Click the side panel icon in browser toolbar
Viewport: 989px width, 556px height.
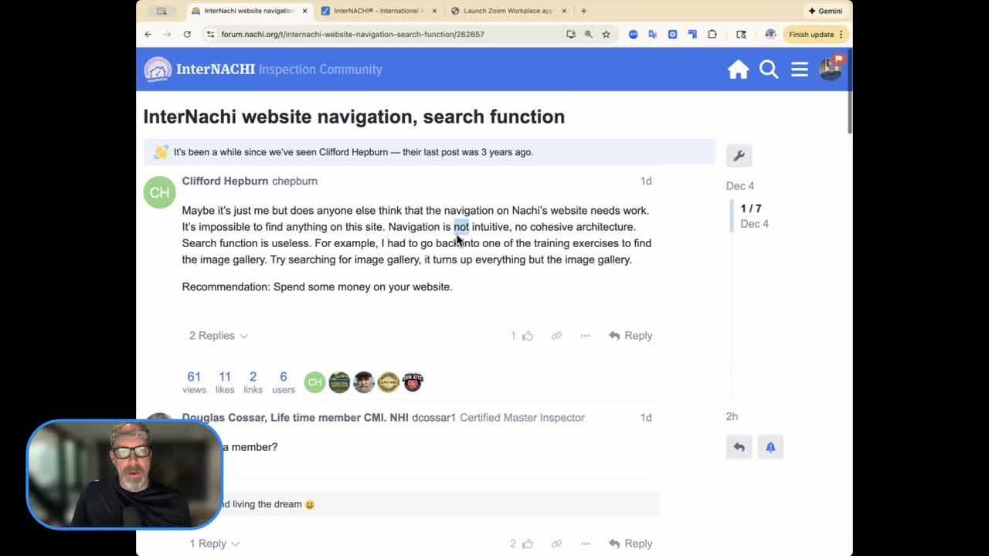click(741, 34)
